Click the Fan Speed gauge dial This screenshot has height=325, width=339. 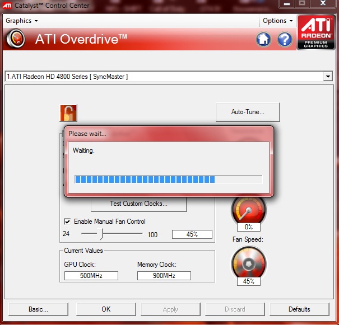[249, 263]
